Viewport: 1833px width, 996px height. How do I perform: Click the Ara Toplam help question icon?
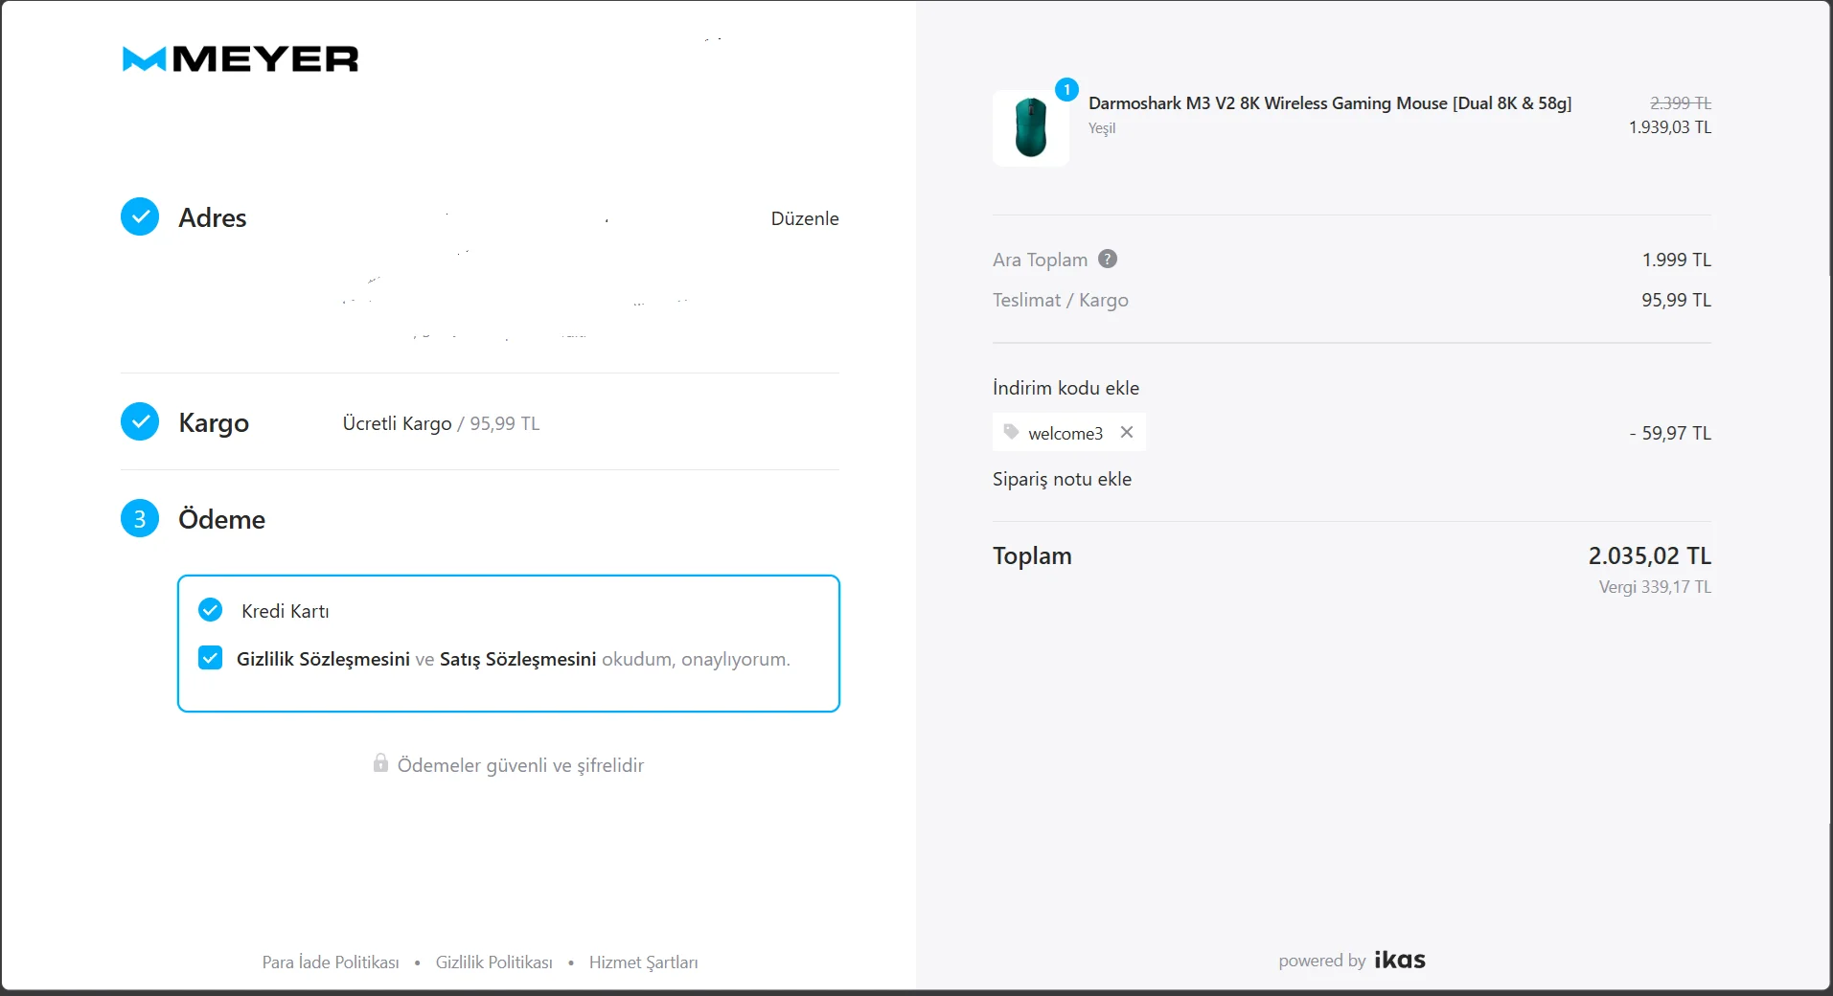click(x=1108, y=259)
